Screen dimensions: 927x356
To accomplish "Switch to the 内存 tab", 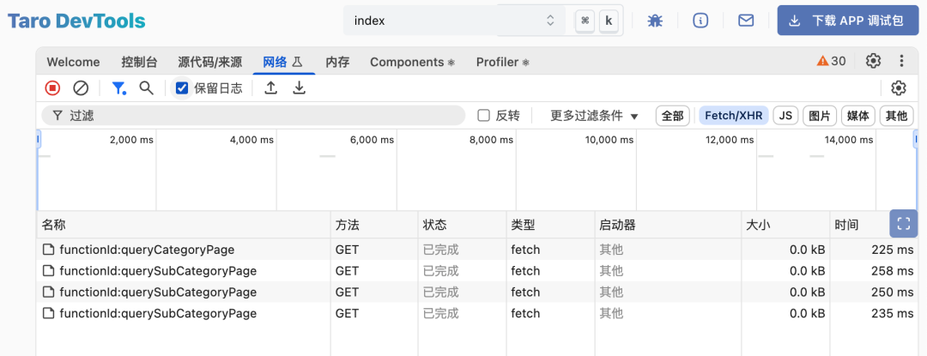I will [337, 62].
